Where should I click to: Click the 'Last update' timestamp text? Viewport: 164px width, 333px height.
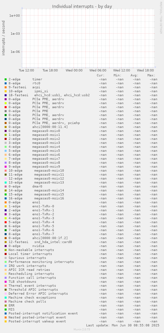coord(123,325)
